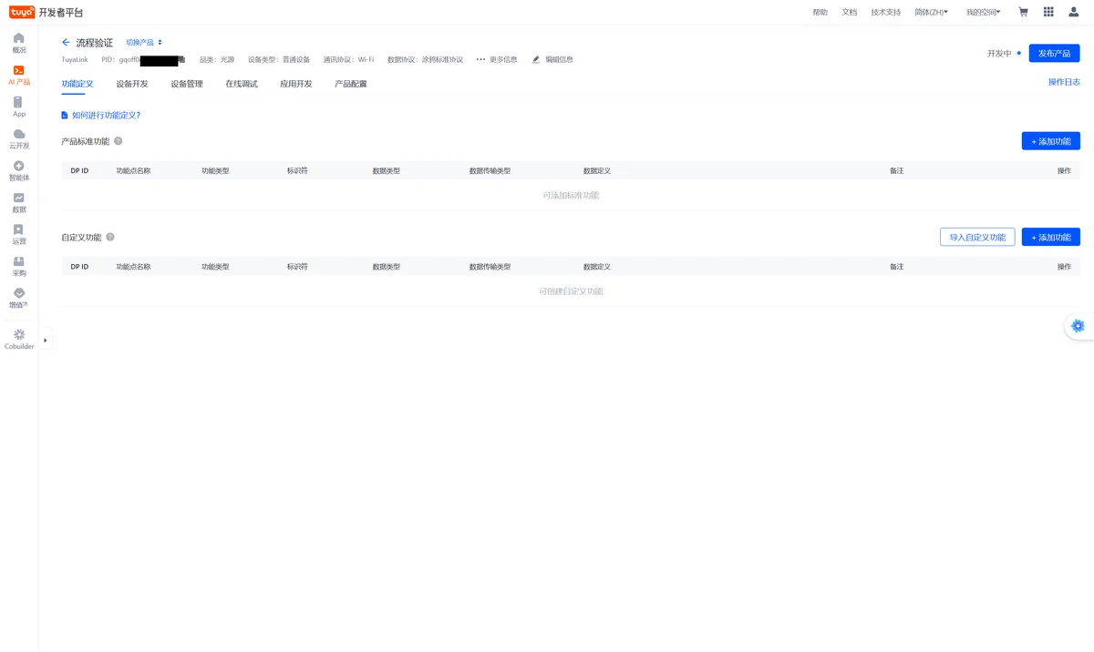Select AI 产品 in the sidebar
Image resolution: width=1094 pixels, height=652 pixels.
click(19, 75)
